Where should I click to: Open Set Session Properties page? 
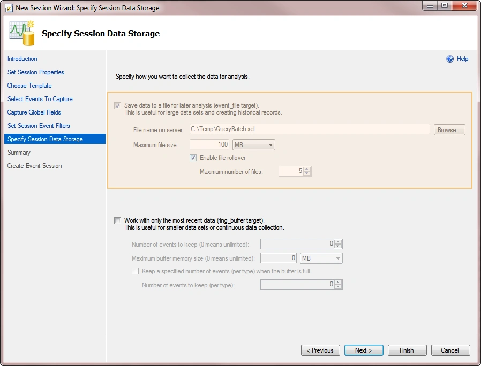point(35,72)
